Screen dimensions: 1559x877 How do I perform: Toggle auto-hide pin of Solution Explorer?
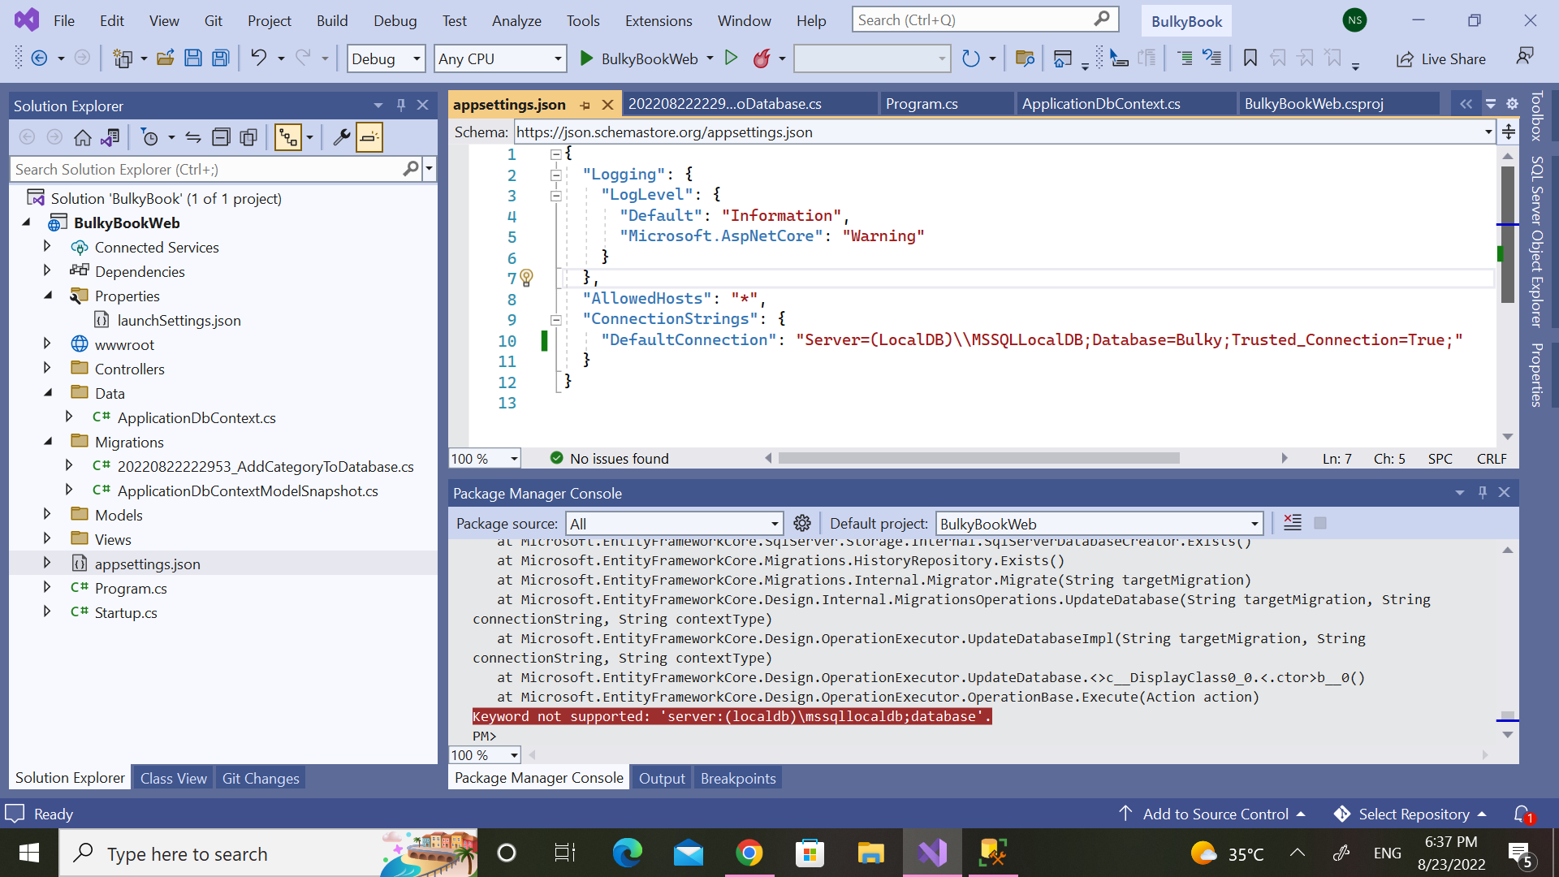pyautogui.click(x=401, y=106)
